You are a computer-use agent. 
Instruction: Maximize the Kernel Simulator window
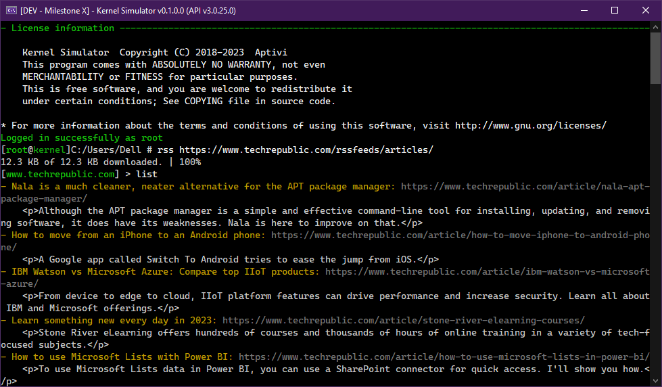(615, 10)
